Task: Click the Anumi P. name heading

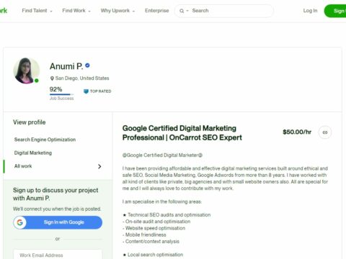Action: [x=66, y=66]
